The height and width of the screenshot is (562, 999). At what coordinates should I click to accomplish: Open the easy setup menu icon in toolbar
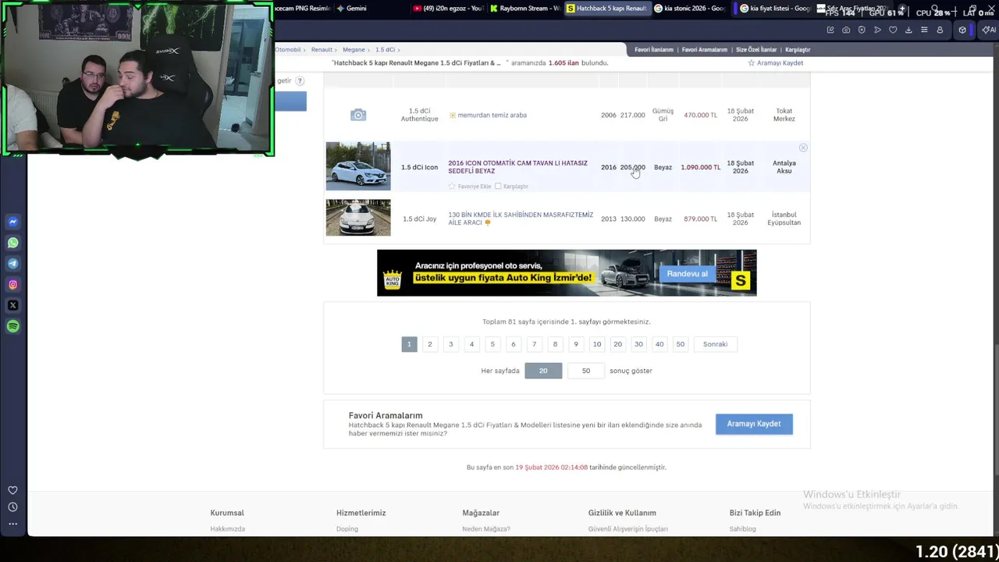tap(924, 30)
